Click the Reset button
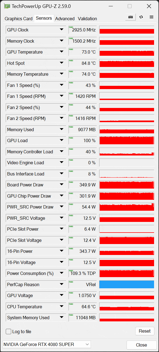Viewport: 159px width, 352px height. click(145, 331)
